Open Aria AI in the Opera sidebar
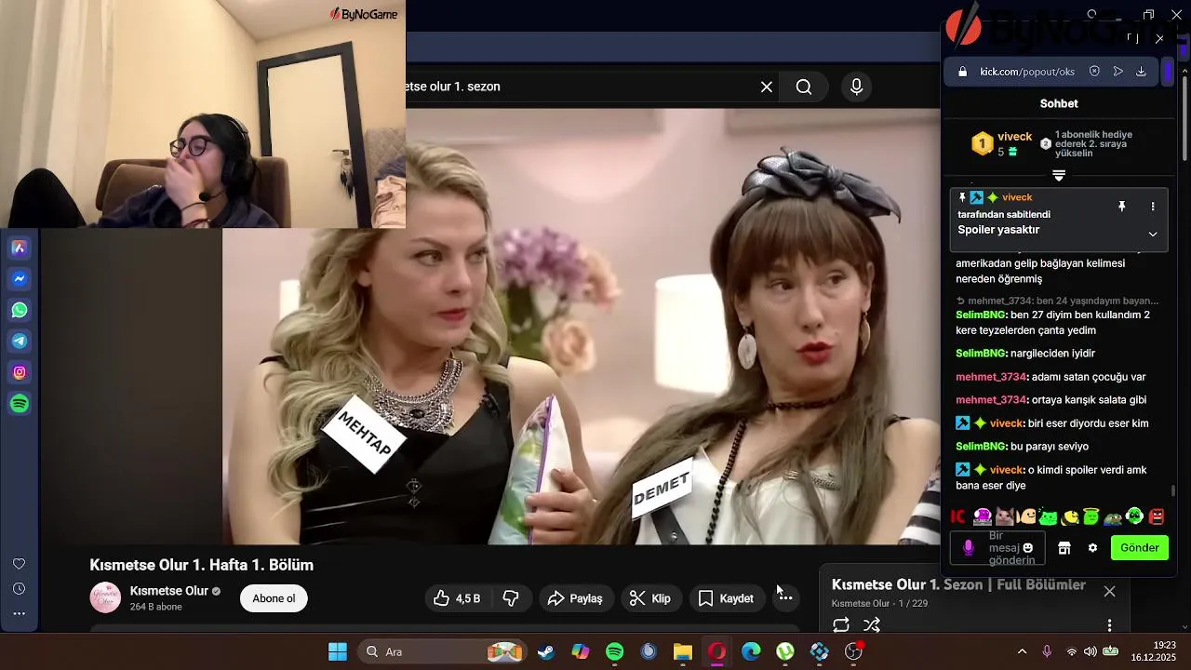1191x670 pixels. pyautogui.click(x=20, y=248)
